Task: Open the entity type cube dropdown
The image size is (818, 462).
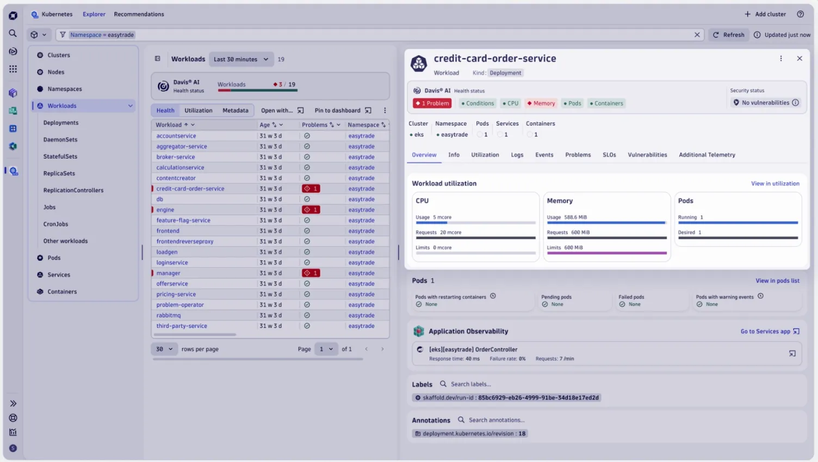Action: pos(38,35)
